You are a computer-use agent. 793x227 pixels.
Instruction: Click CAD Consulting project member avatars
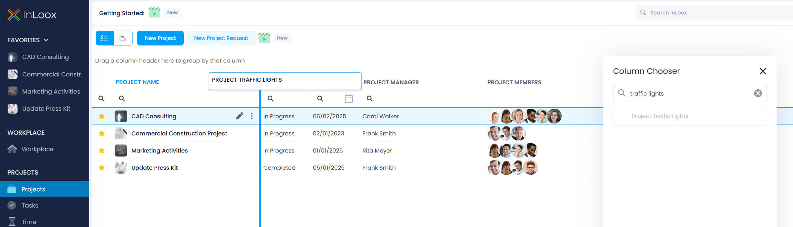coord(525,116)
